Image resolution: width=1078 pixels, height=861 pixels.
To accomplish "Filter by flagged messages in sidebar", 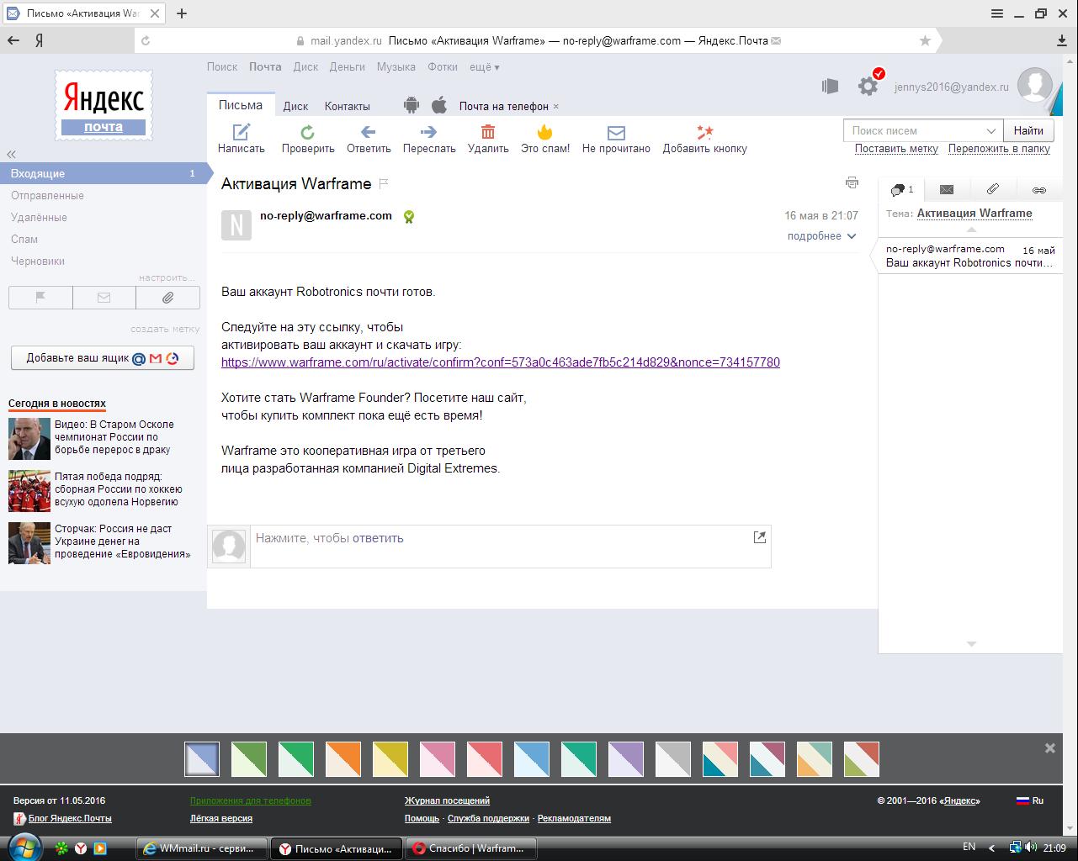I will click(x=40, y=298).
